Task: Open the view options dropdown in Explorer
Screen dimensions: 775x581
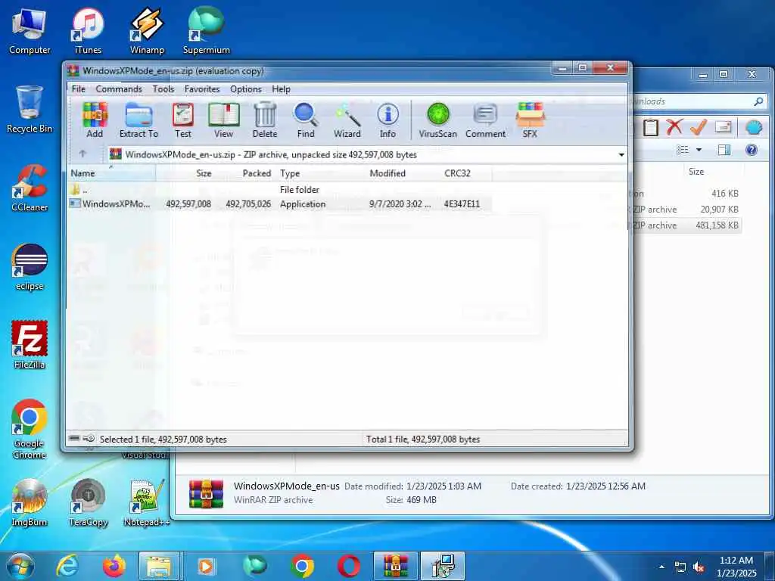Action: (x=699, y=150)
